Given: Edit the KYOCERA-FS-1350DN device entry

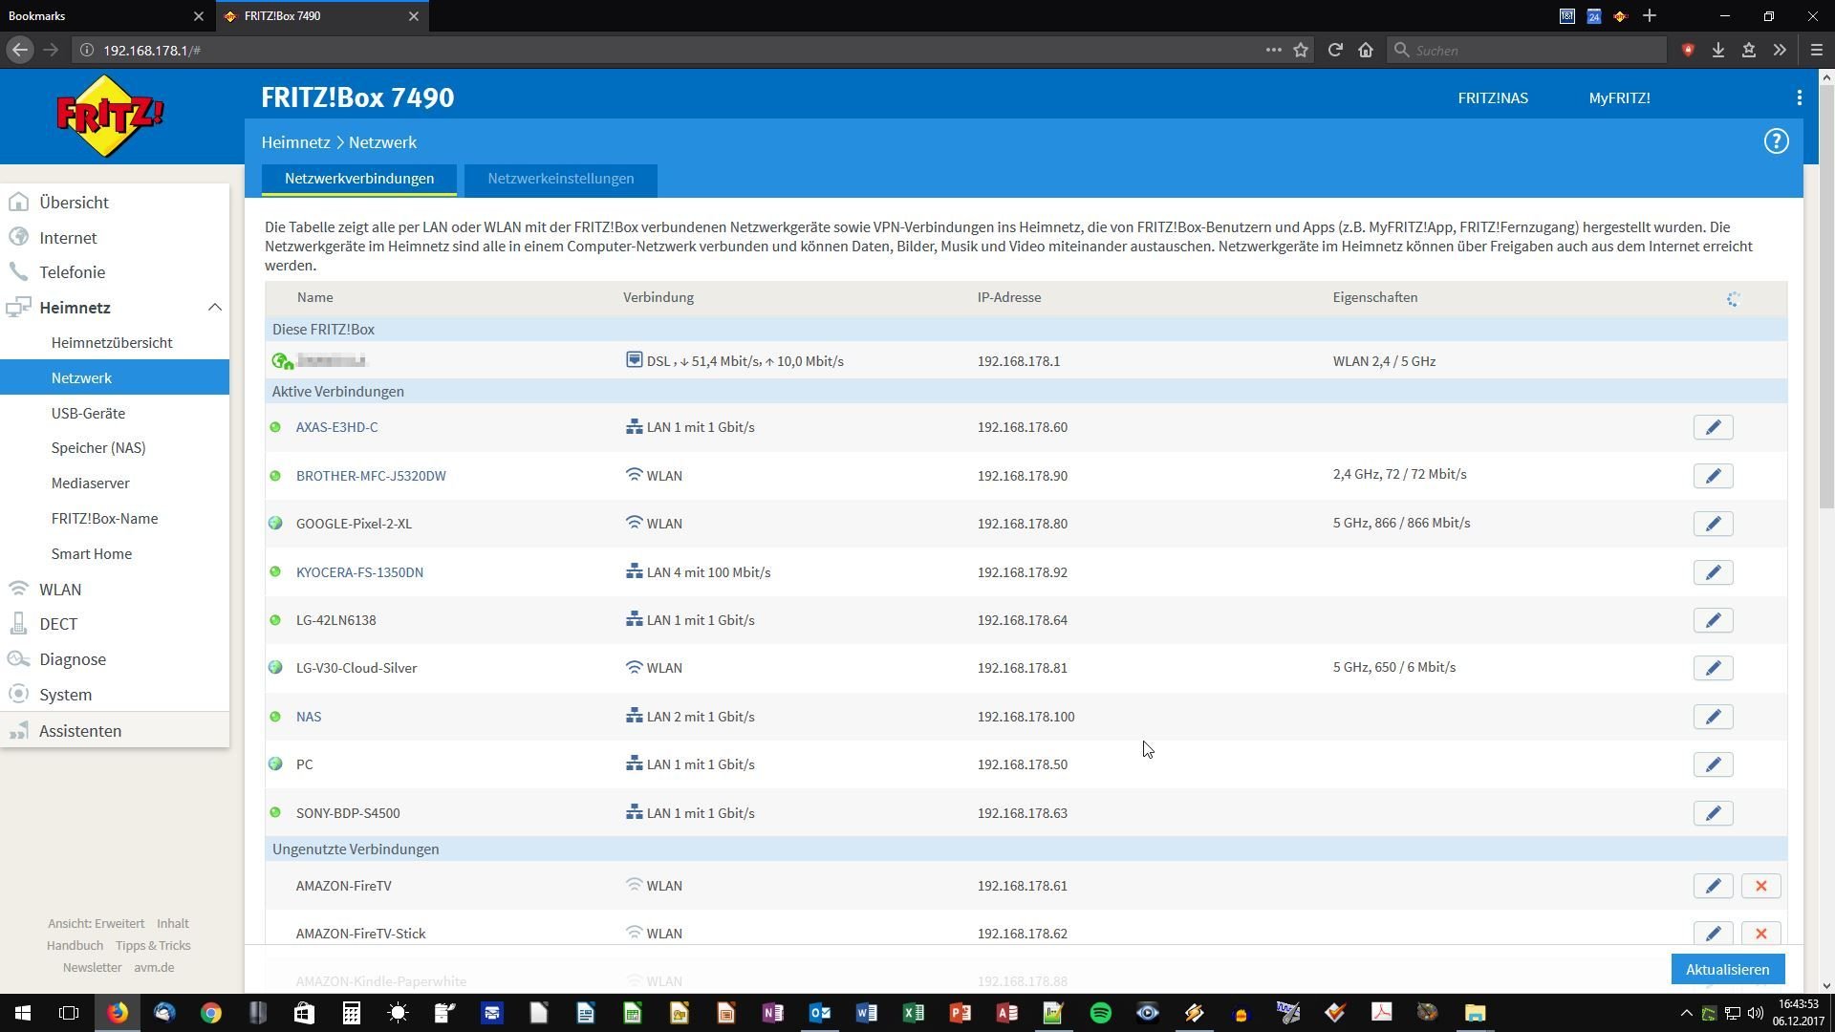Looking at the screenshot, I should 1713,572.
